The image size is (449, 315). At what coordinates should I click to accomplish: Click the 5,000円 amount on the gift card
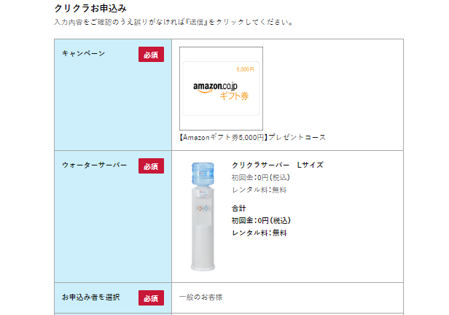(245, 69)
